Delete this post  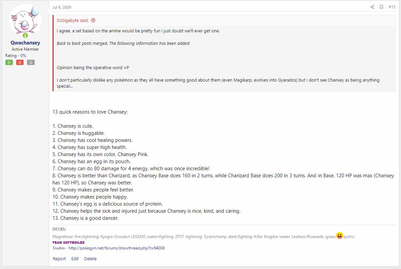[90, 259]
